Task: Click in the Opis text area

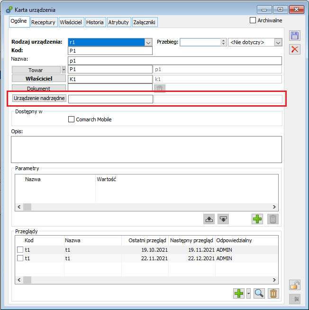Action: coord(146,149)
